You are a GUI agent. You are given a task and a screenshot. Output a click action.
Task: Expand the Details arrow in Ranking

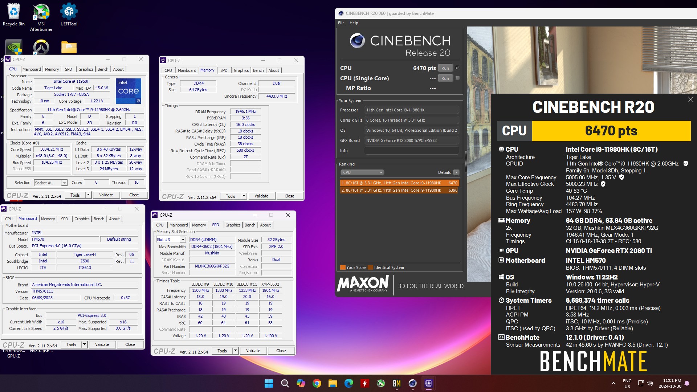(x=456, y=172)
